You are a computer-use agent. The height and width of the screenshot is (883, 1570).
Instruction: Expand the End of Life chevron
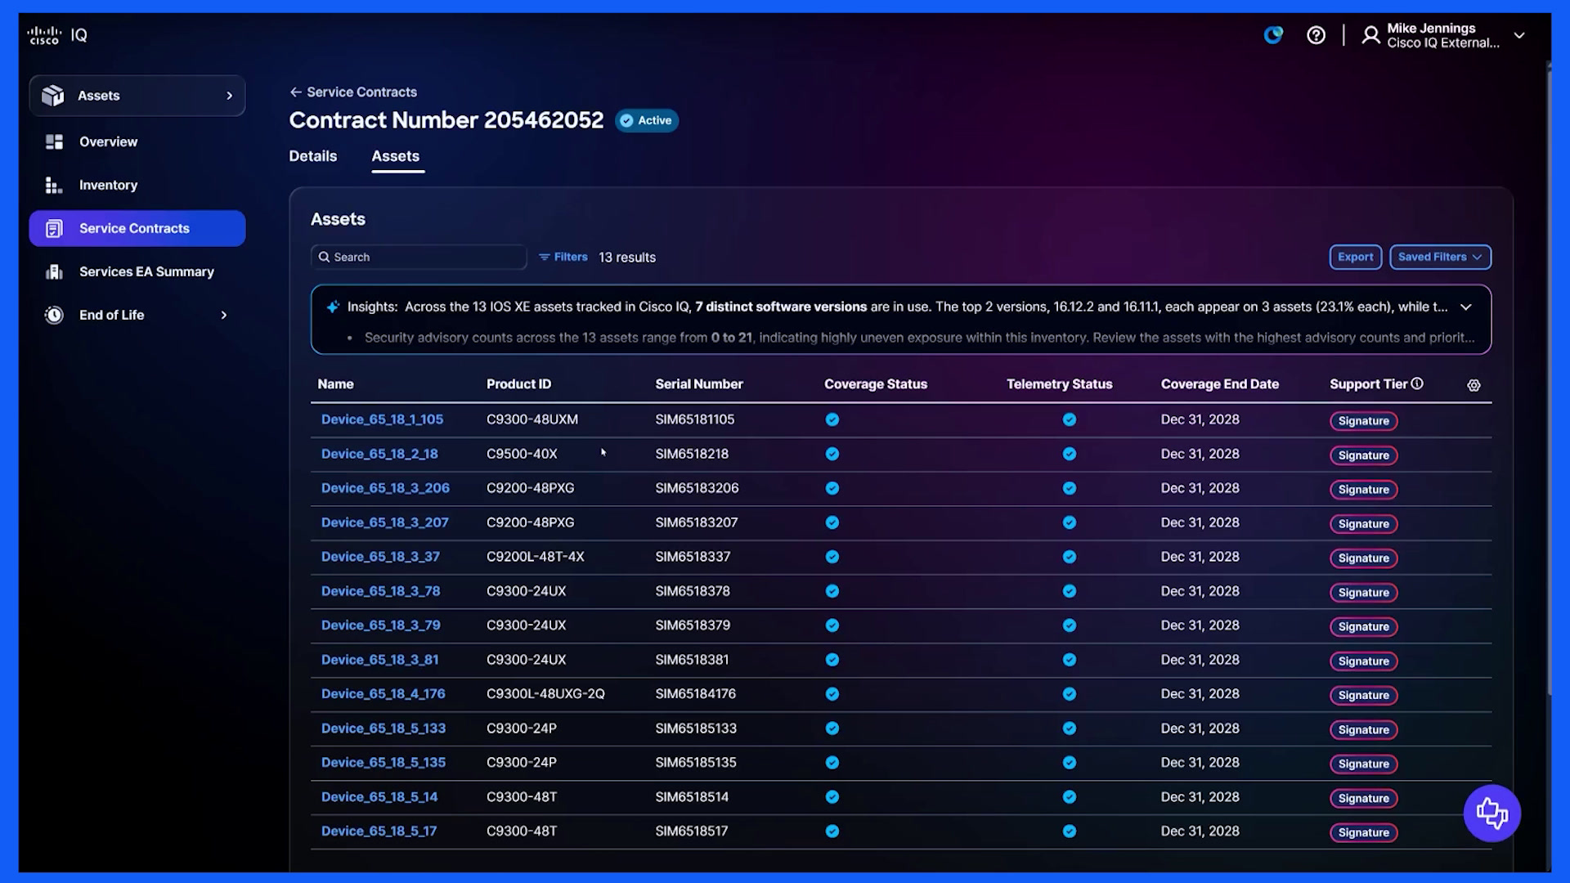pyautogui.click(x=223, y=315)
